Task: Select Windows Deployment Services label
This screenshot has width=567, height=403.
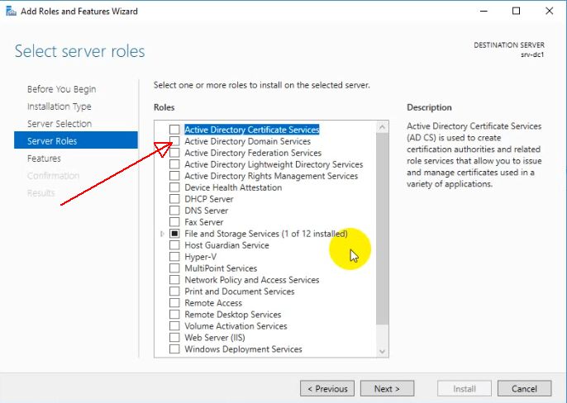Action: (x=243, y=349)
